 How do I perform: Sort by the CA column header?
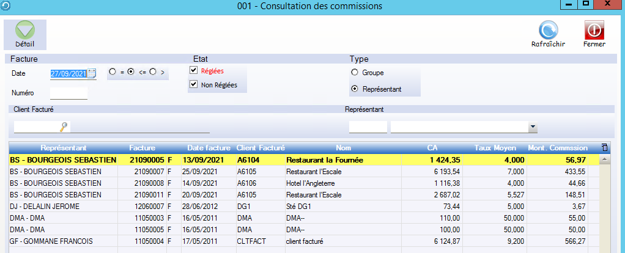click(x=432, y=147)
